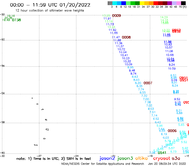Click wave height value 10.09
189x166 pixels.
click(x=128, y=64)
